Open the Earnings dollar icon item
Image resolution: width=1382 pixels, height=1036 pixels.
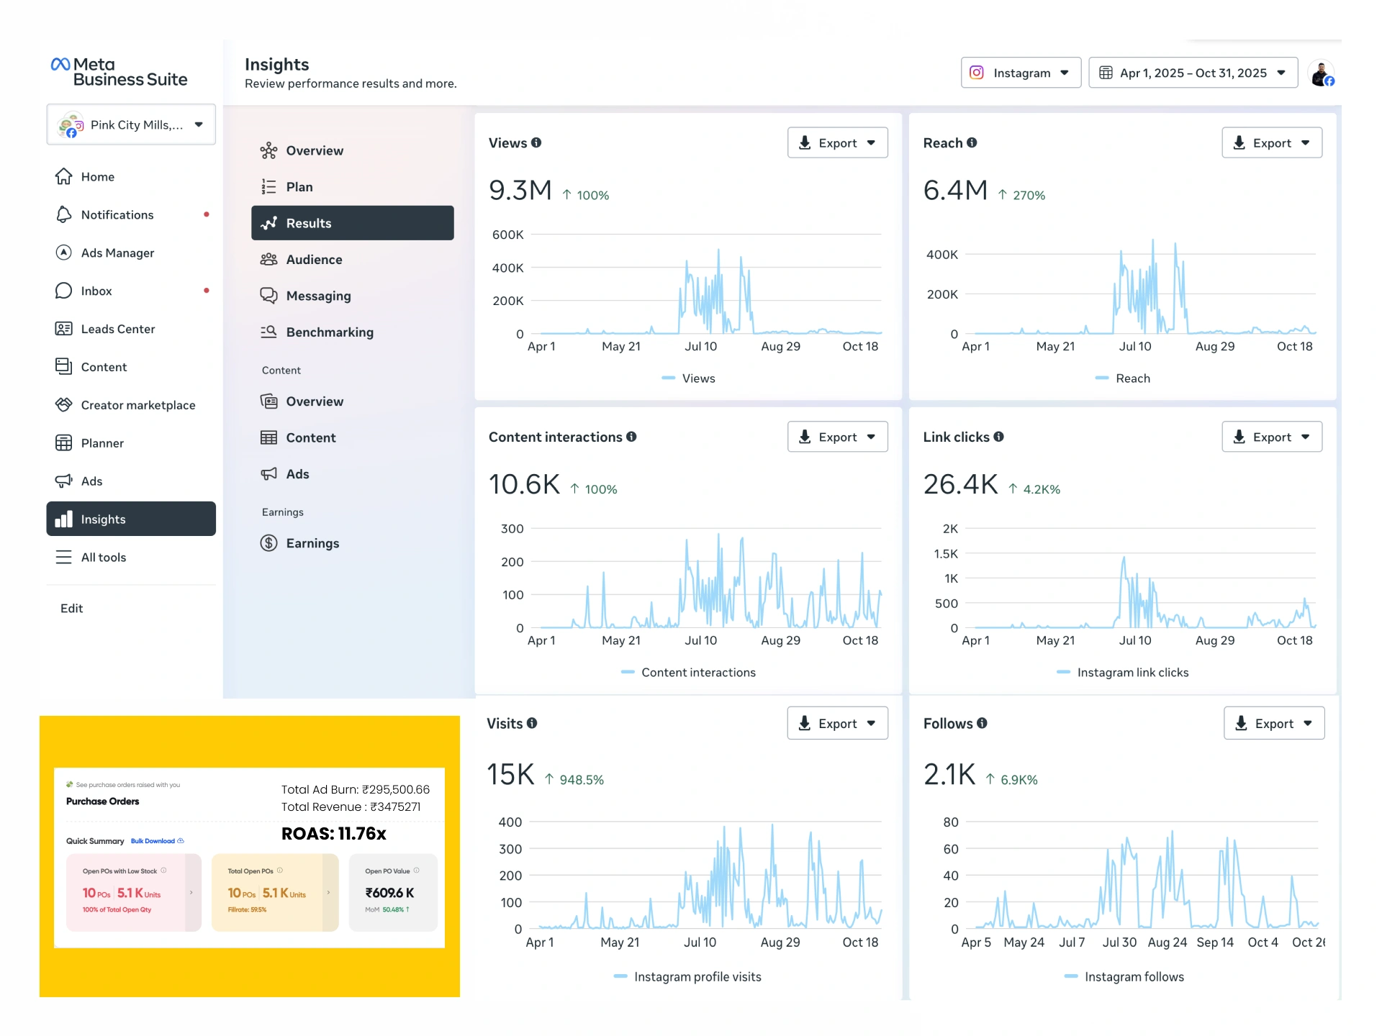tap(268, 543)
